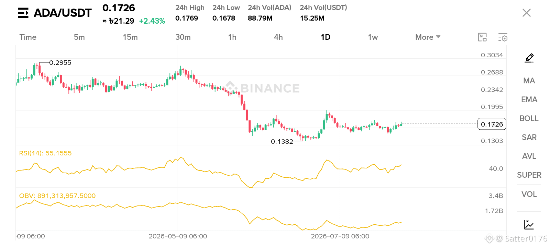Select the 1D timeframe
This screenshot has width=550, height=247.
tap(326, 37)
